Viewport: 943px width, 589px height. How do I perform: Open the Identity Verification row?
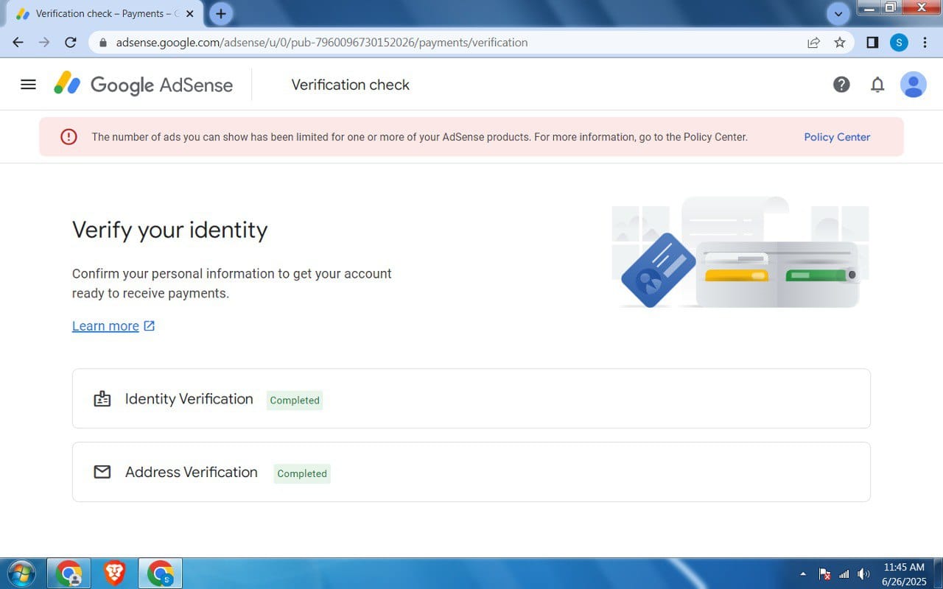(x=471, y=398)
